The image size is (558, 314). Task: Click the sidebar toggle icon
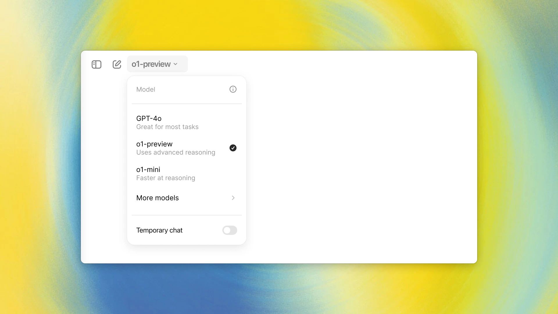tap(96, 64)
